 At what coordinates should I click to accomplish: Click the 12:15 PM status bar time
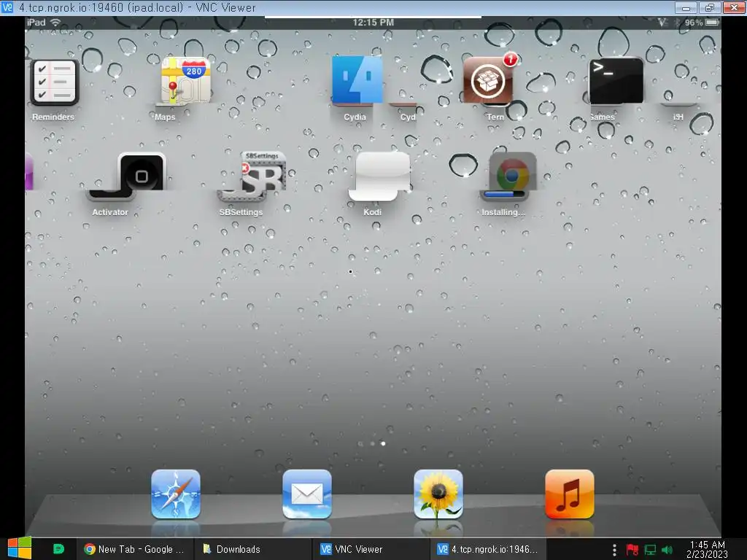click(x=373, y=23)
